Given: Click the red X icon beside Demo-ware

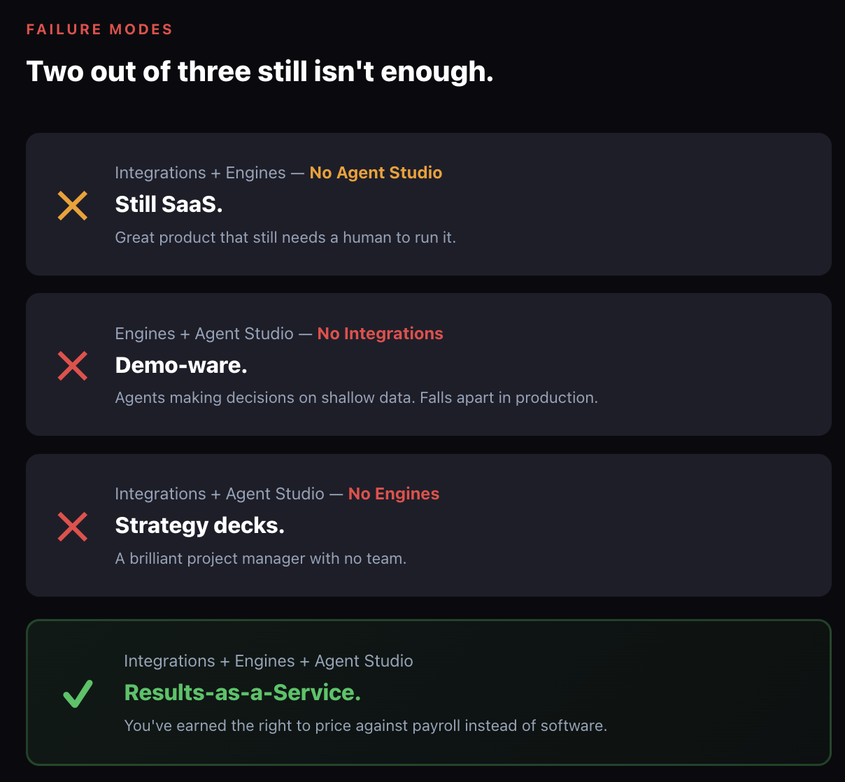Looking at the screenshot, I should 73,366.
